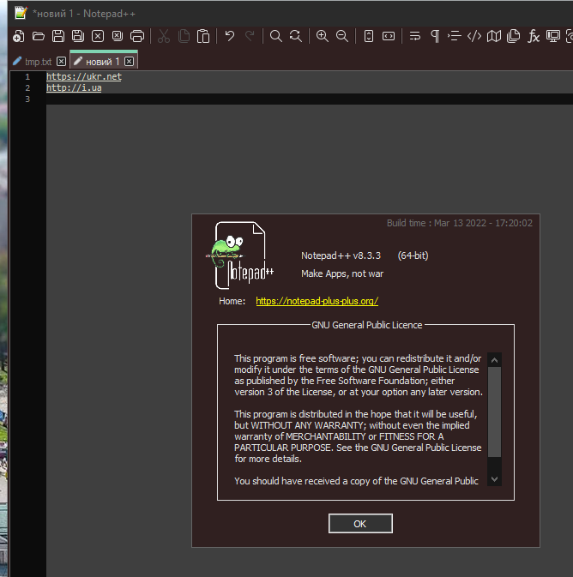Print the document using the printer icon

point(137,36)
